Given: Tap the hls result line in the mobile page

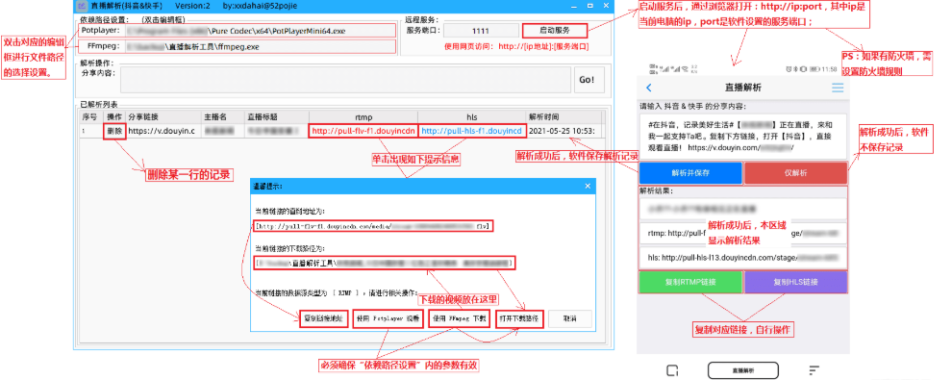Looking at the screenshot, I should (x=742, y=258).
